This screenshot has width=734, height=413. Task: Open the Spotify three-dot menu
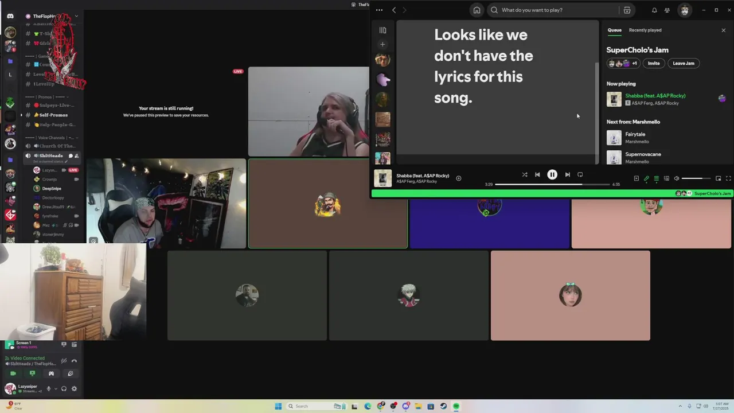379,10
